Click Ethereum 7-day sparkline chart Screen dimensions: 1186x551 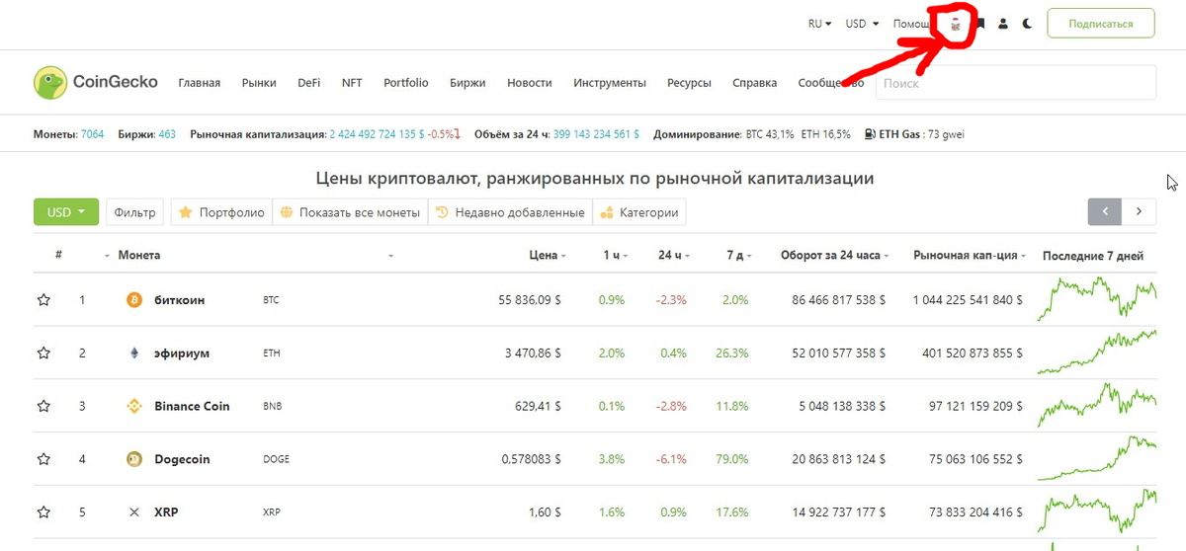1097,353
